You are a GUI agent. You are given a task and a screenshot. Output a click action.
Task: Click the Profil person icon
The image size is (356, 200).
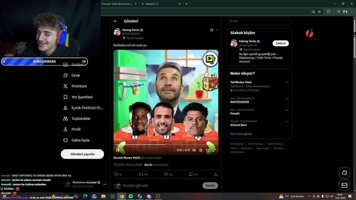(66, 129)
